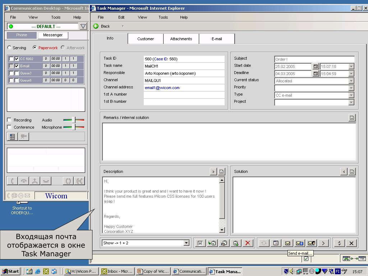This screenshot has width=368, height=276.
Task: Click the Send e-mail envelope icon
Action: coord(288,243)
